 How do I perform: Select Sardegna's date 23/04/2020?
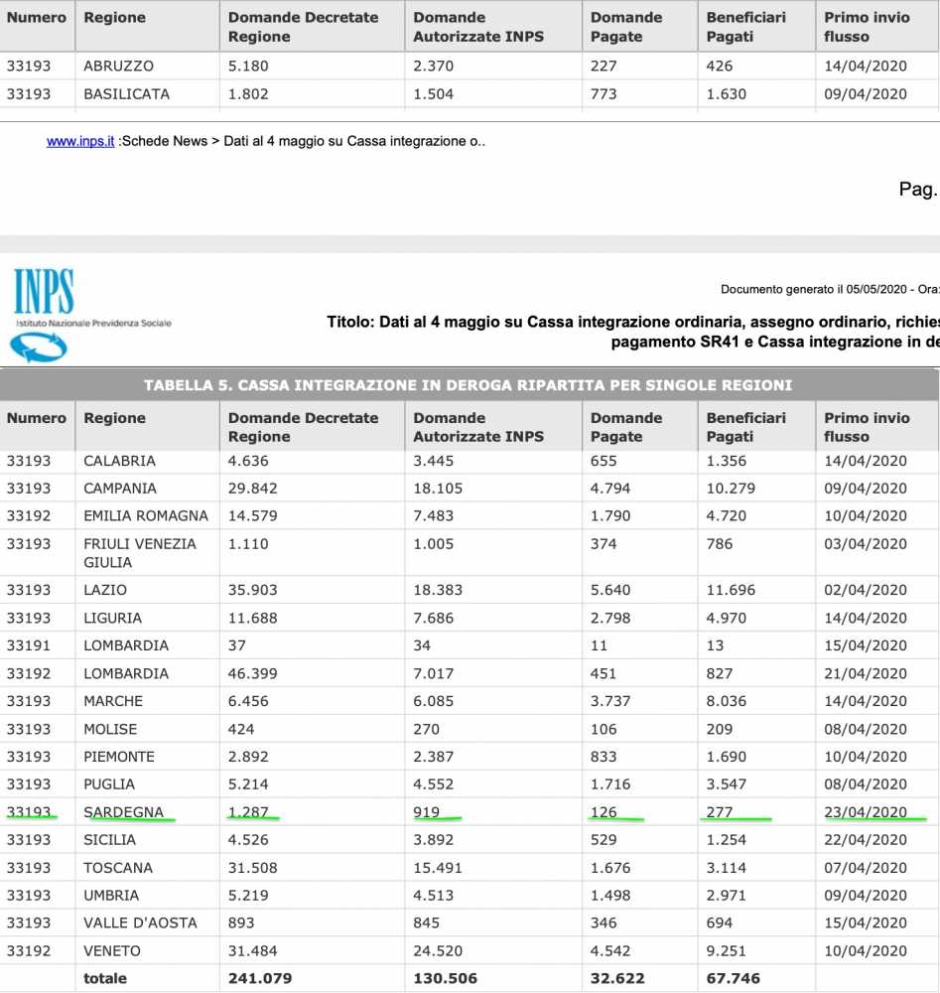coord(866,812)
